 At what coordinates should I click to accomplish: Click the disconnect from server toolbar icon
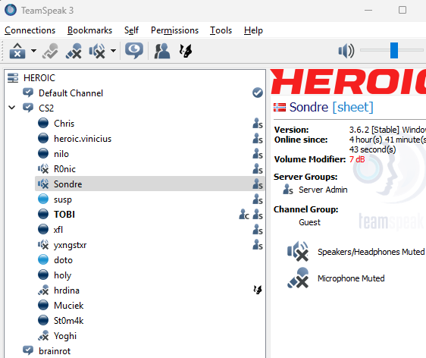click(x=17, y=51)
